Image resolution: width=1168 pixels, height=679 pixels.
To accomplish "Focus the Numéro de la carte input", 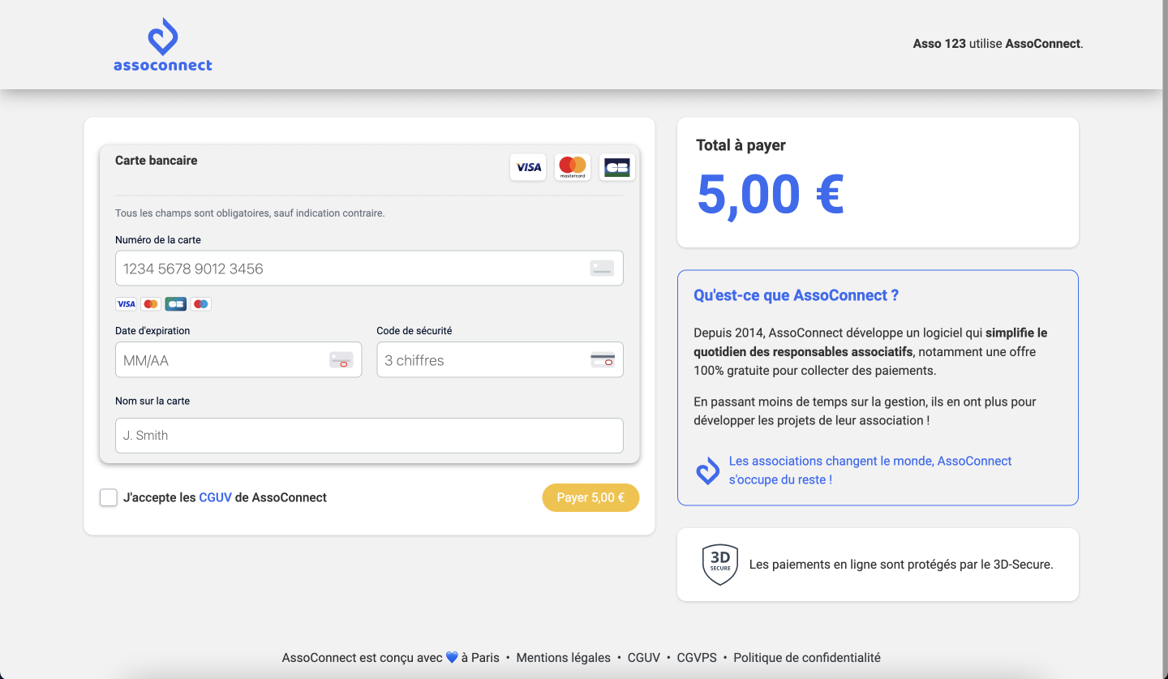I will click(x=369, y=269).
